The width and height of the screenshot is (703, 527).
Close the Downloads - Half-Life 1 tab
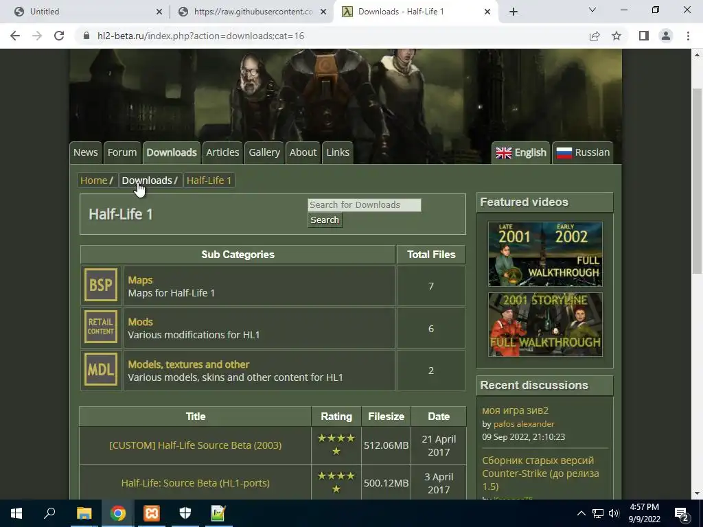coord(487,12)
